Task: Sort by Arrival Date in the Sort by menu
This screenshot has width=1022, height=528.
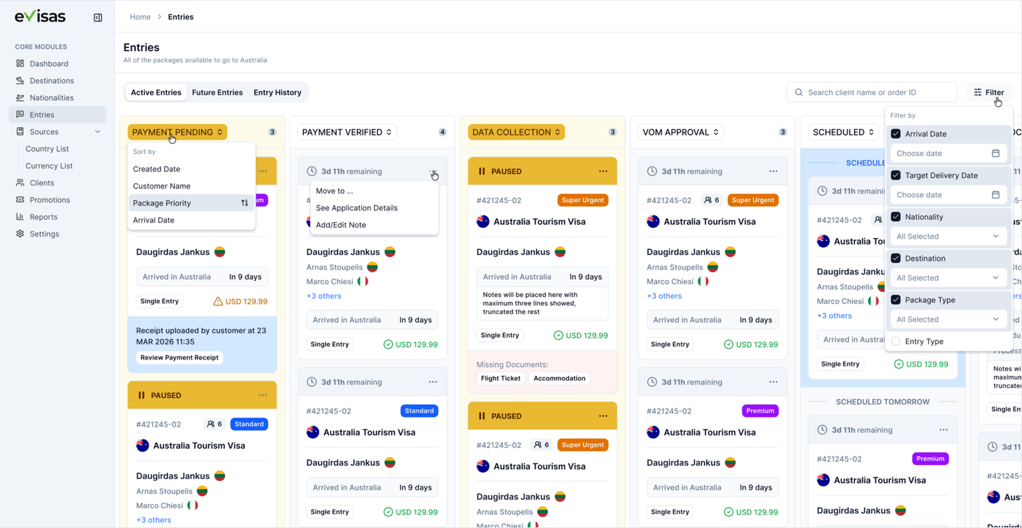Action: tap(191, 220)
